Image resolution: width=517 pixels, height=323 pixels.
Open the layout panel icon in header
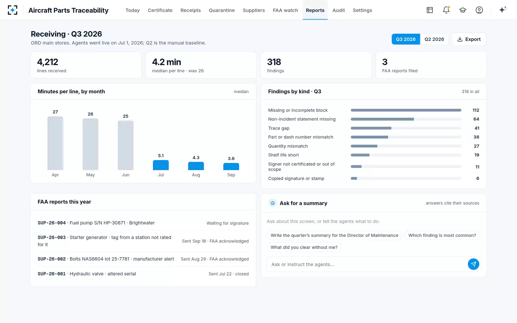tap(430, 10)
